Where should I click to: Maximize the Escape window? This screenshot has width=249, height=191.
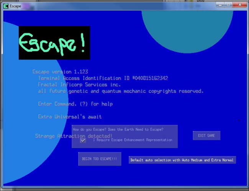(x=228, y=5)
